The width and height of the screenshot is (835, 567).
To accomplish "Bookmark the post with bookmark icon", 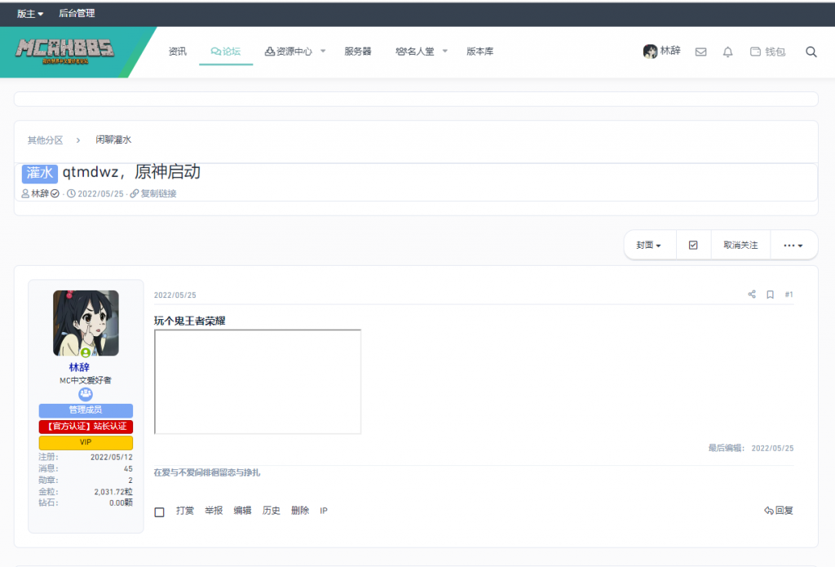I will coord(770,295).
